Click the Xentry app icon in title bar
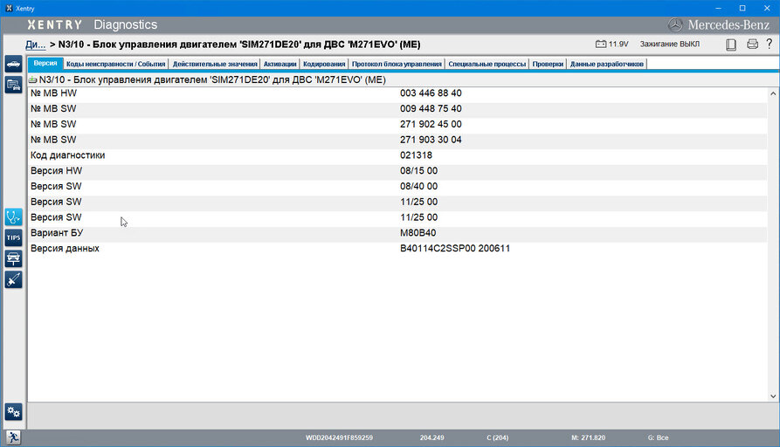This screenshot has width=780, height=447. click(x=9, y=8)
